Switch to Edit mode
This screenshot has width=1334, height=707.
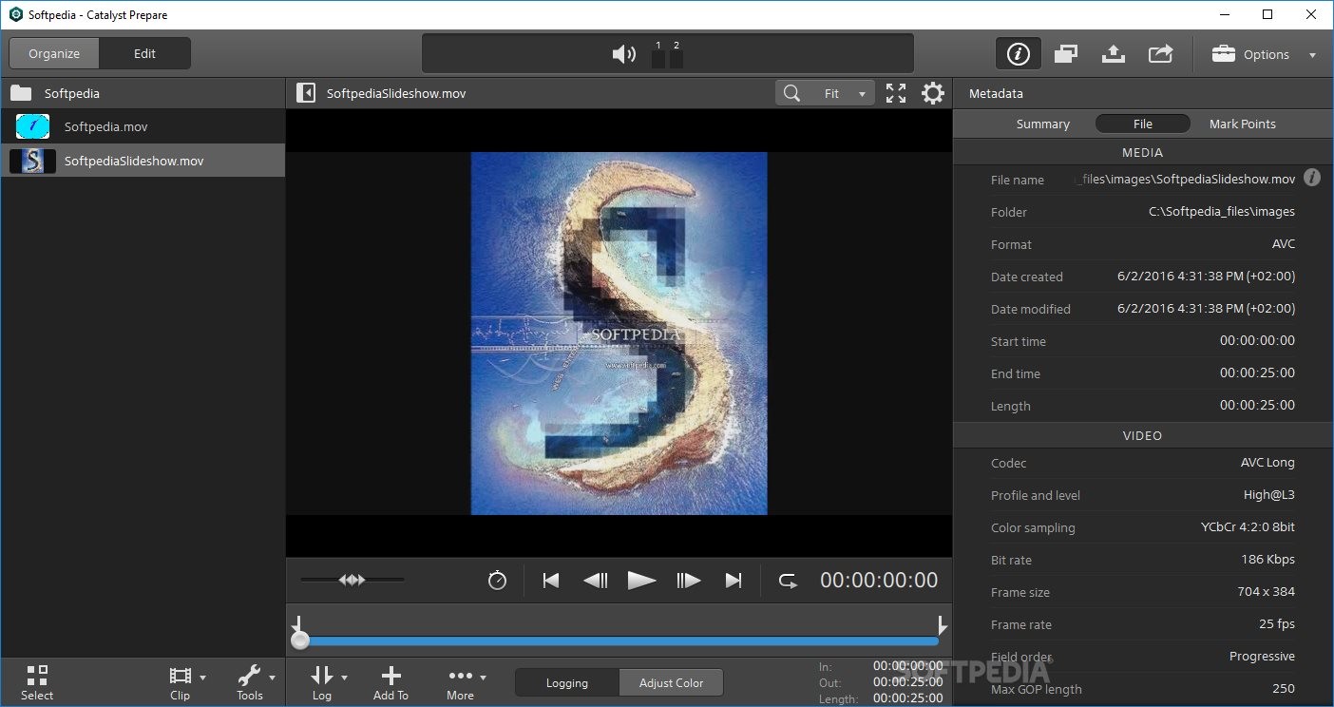(x=144, y=53)
